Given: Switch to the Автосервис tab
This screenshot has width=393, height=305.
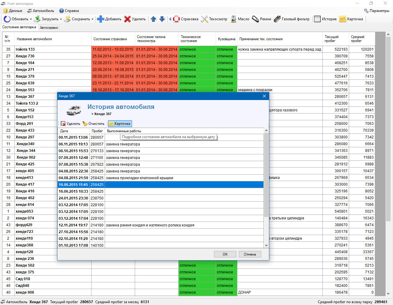Looking at the screenshot, I should (x=49, y=28).
